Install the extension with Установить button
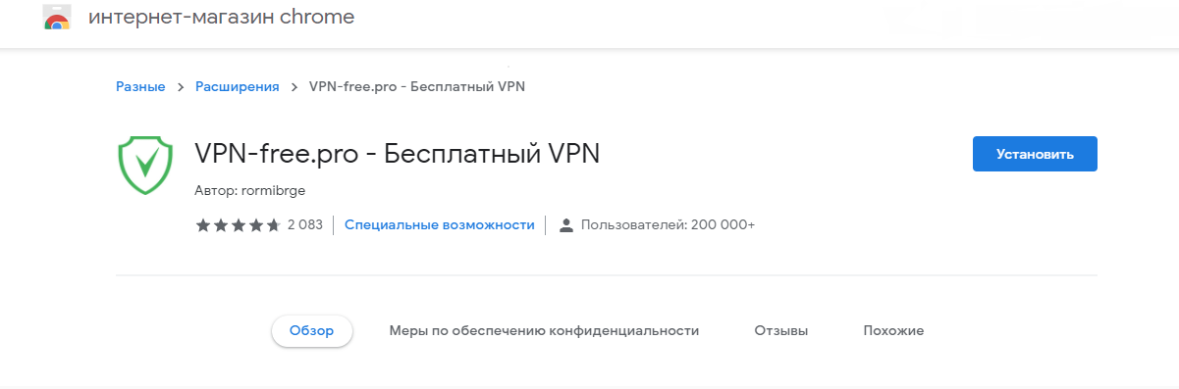1179x389 pixels. point(1035,154)
